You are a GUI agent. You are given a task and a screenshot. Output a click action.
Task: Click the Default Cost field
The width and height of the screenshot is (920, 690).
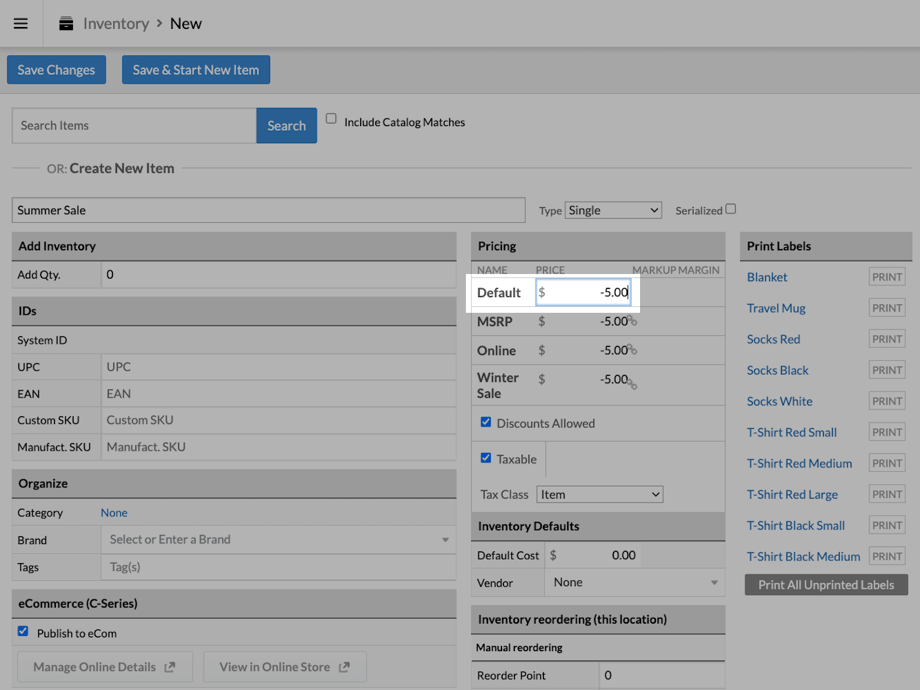593,555
